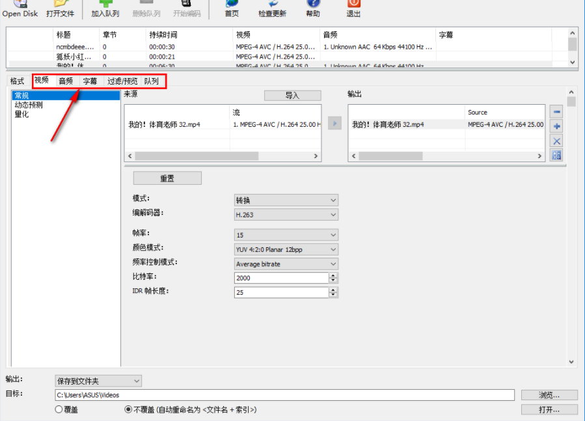Open a file using the 打开文件 icon

[x=59, y=7]
